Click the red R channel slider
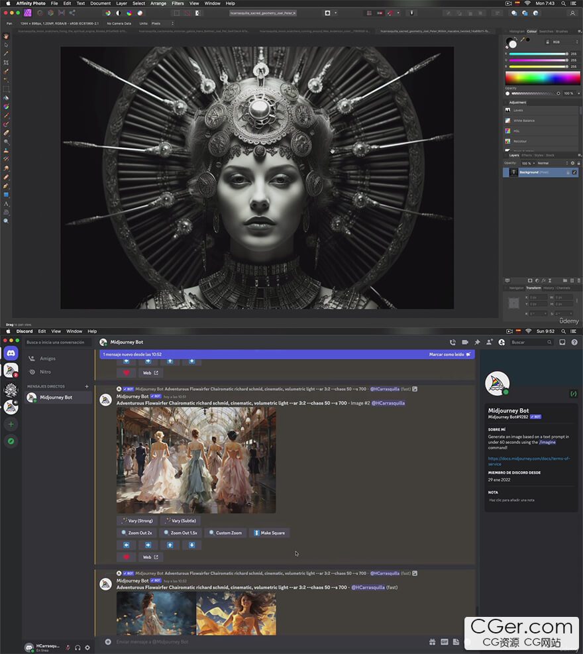Viewport: 583px width, 654px height. coord(538,54)
